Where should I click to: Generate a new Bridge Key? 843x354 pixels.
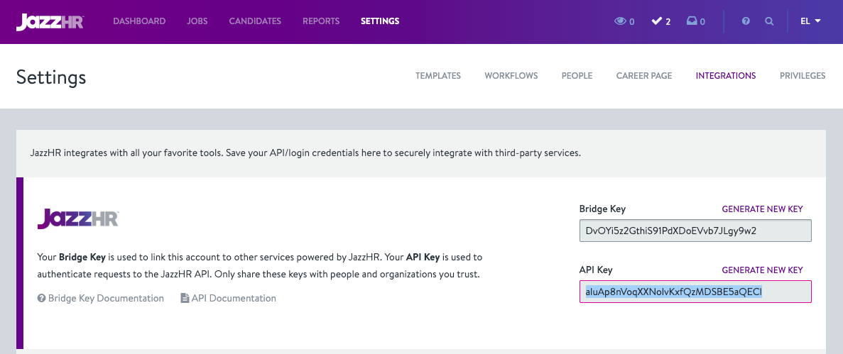point(762,209)
